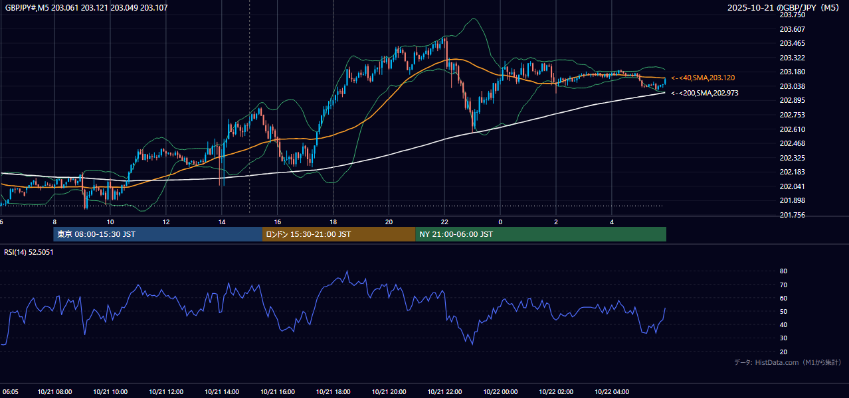
Task: Click price axis value 201.898
Action: coord(792,200)
